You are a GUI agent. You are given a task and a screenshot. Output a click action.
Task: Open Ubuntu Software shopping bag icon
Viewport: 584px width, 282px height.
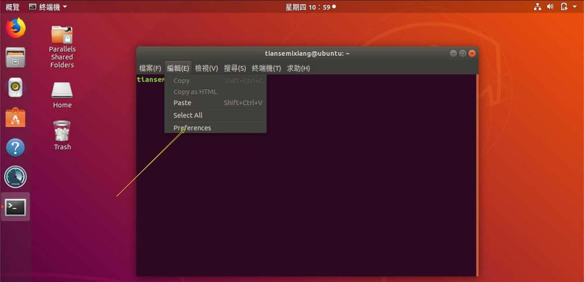(16, 117)
